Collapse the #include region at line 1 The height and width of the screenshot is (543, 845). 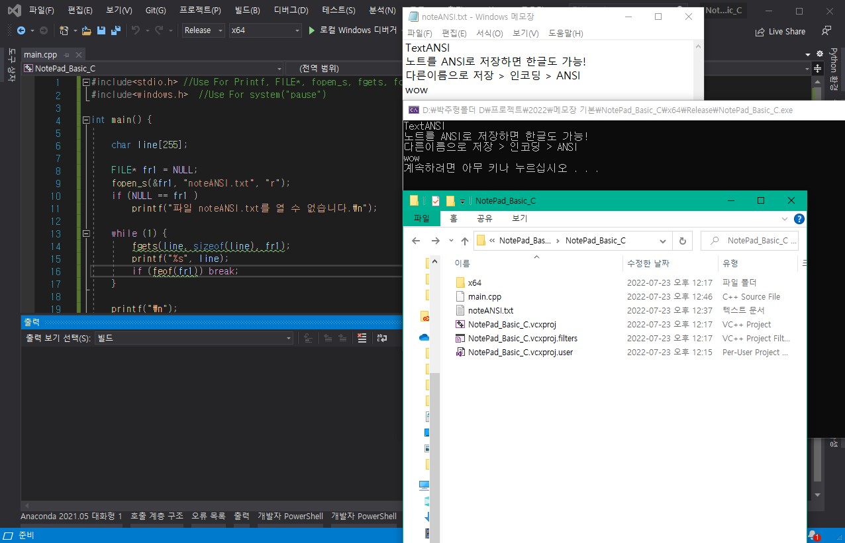coord(86,82)
